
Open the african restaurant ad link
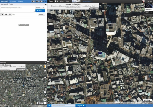click(73, 4)
